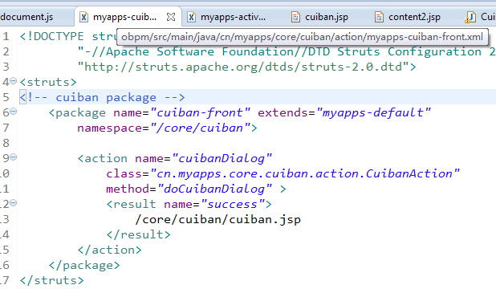Click the namespace value "/core/cuiban"
496x289 pixels.
point(200,128)
